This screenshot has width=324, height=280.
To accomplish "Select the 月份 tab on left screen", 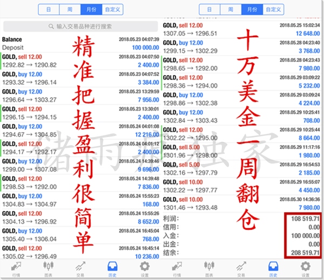I will pyautogui.click(x=91, y=10).
